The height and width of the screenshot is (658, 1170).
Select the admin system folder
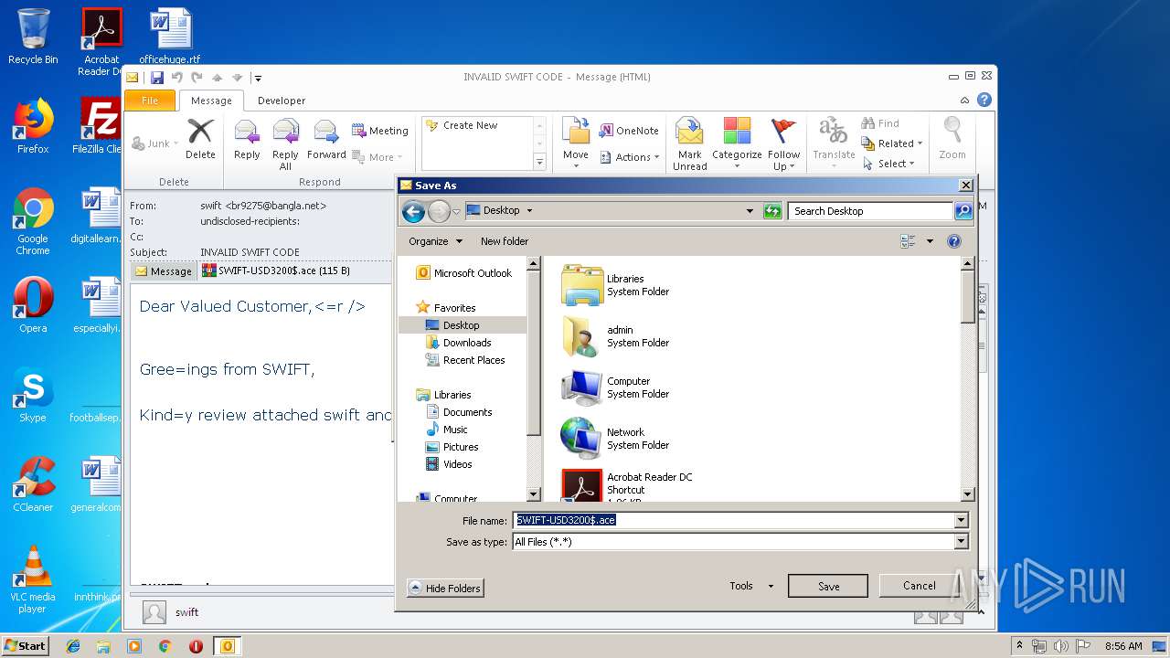click(x=617, y=336)
